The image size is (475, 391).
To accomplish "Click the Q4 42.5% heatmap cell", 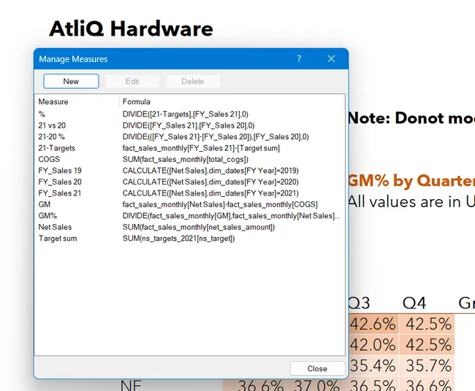I will (426, 324).
